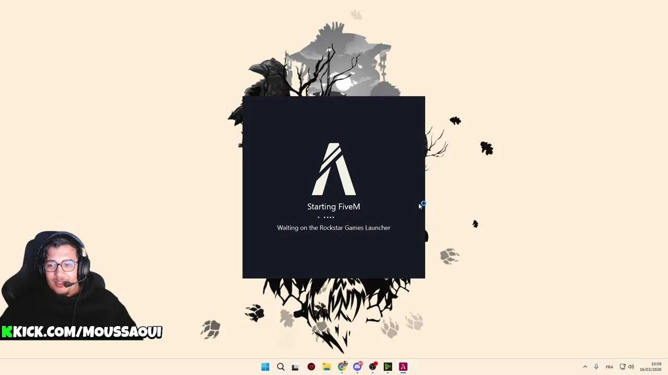This screenshot has height=375, width=668.
Task: Click the KICK.COM/MOUSSAOUI banner
Action: pyautogui.click(x=82, y=332)
